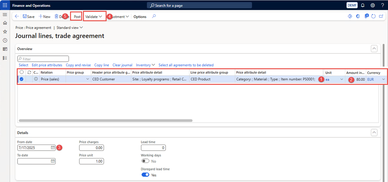Click the grid horizontal scrollbar
This screenshot has width=388, height=182.
click(x=106, y=121)
